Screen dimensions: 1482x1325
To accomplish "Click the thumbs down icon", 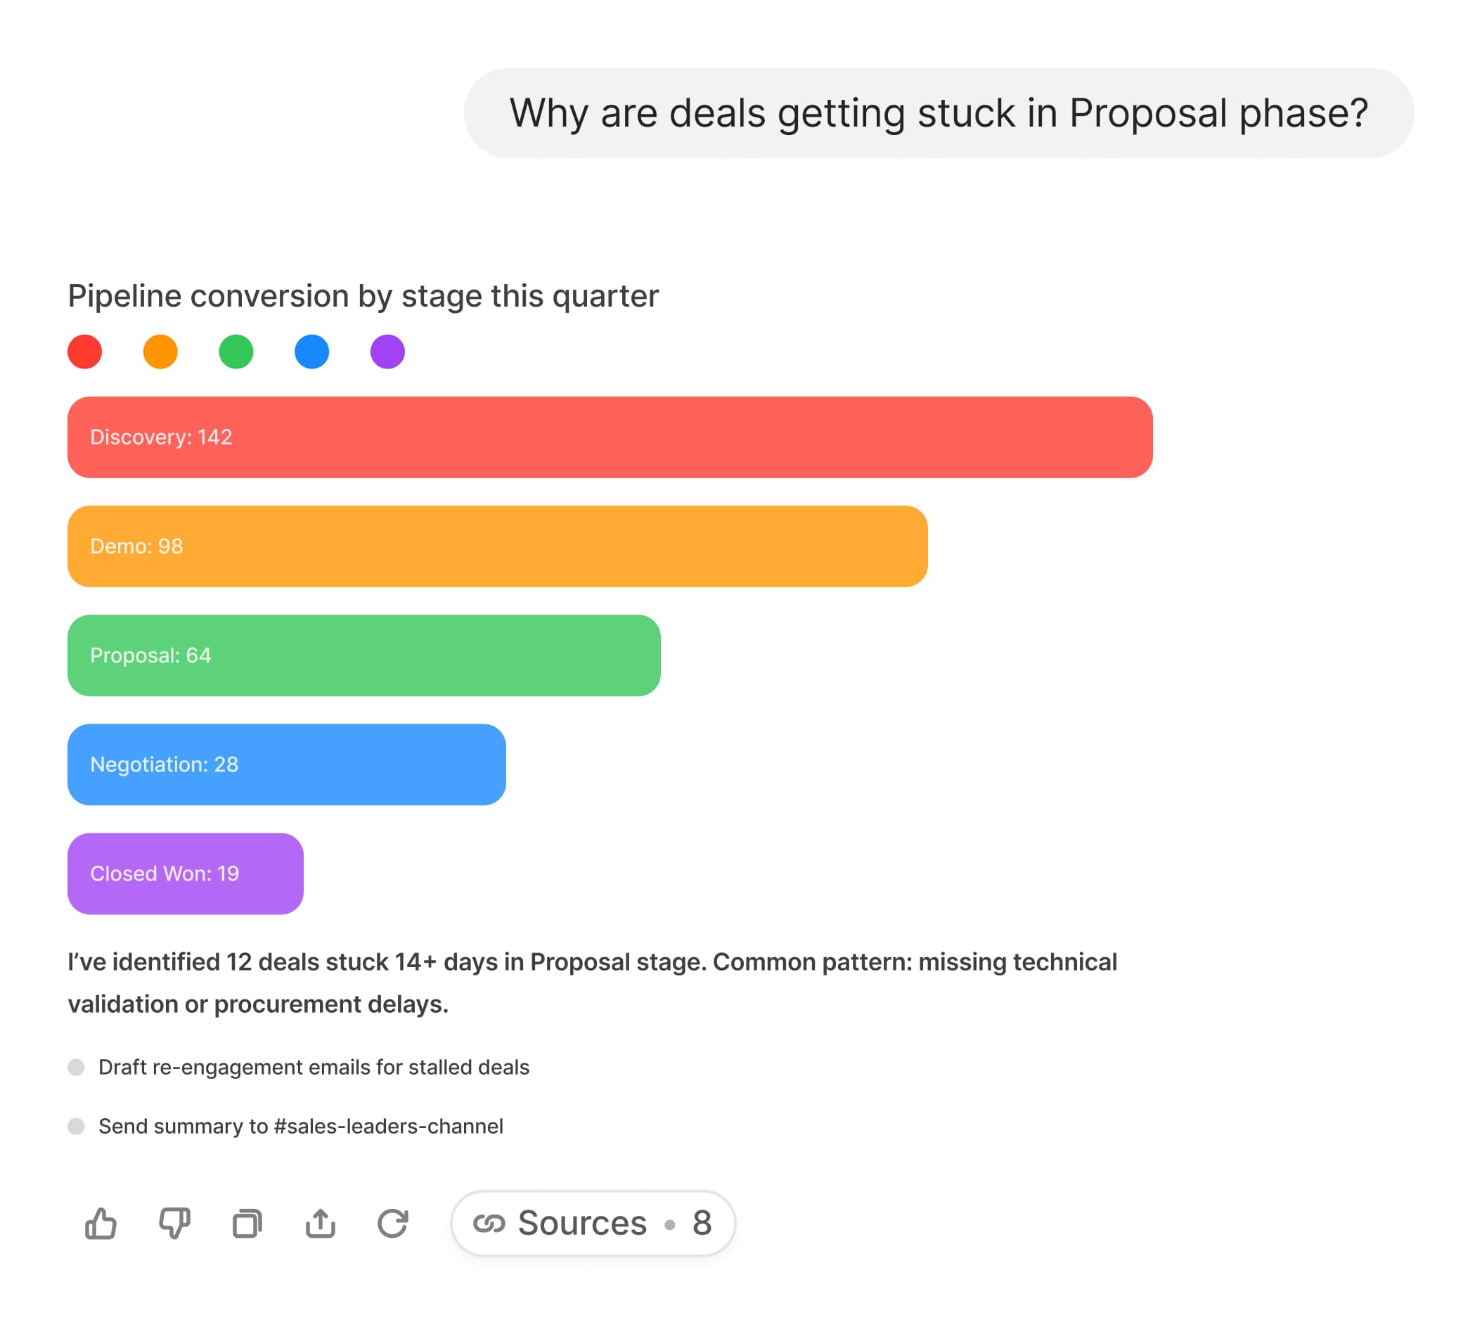I will 174,1224.
